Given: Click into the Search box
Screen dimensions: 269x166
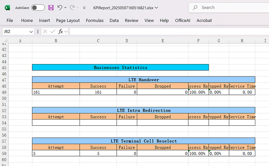Looking at the screenshot, I should (229, 7).
